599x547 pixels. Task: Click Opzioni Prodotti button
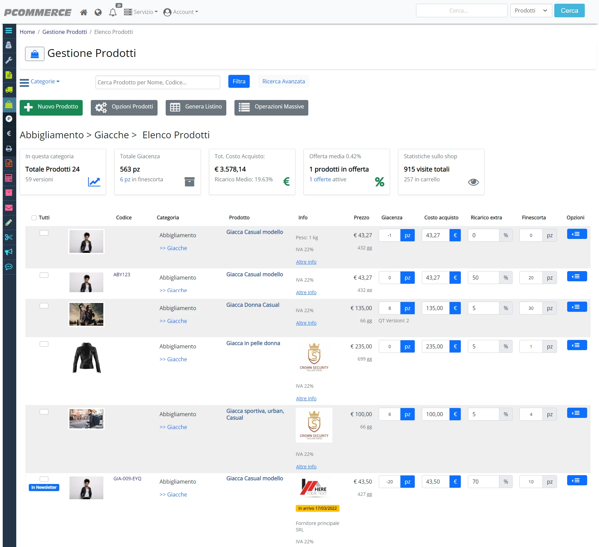(124, 108)
